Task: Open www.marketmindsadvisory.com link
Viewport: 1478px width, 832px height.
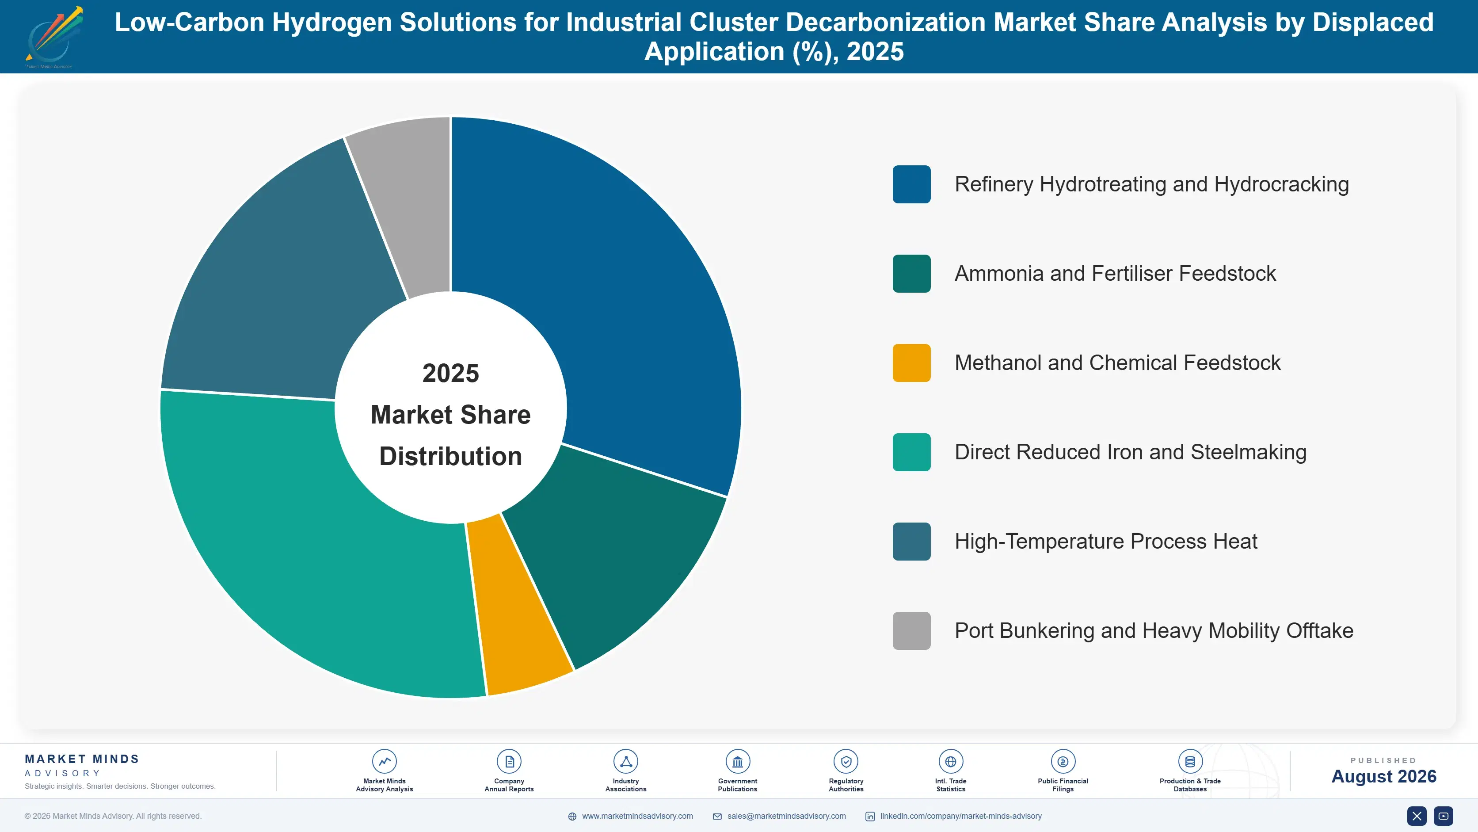Action: tap(637, 816)
